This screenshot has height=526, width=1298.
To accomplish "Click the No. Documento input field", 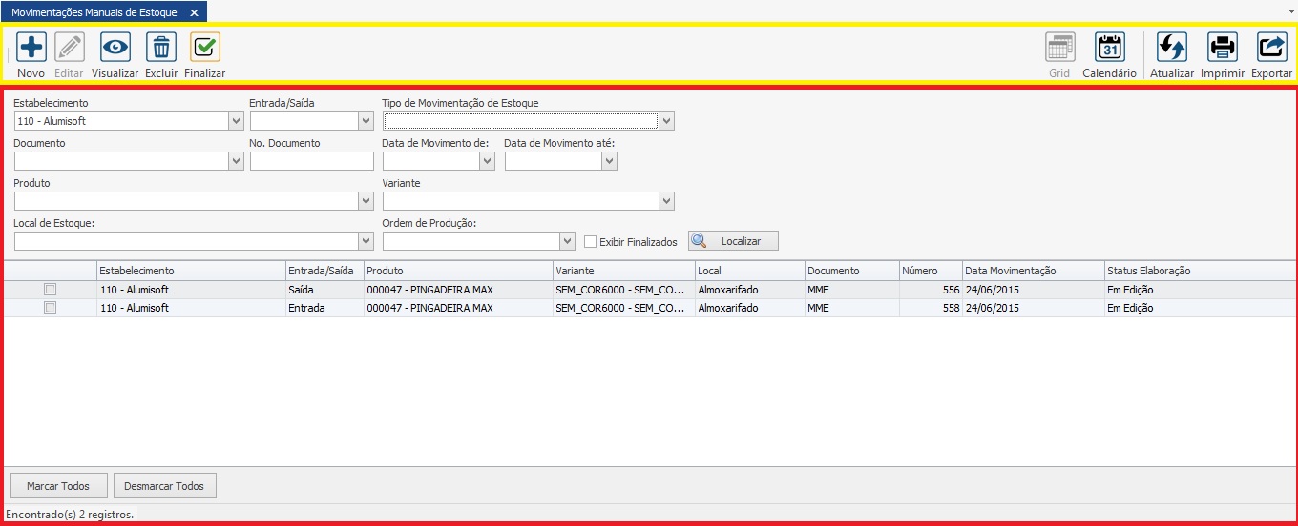I will pyautogui.click(x=311, y=162).
